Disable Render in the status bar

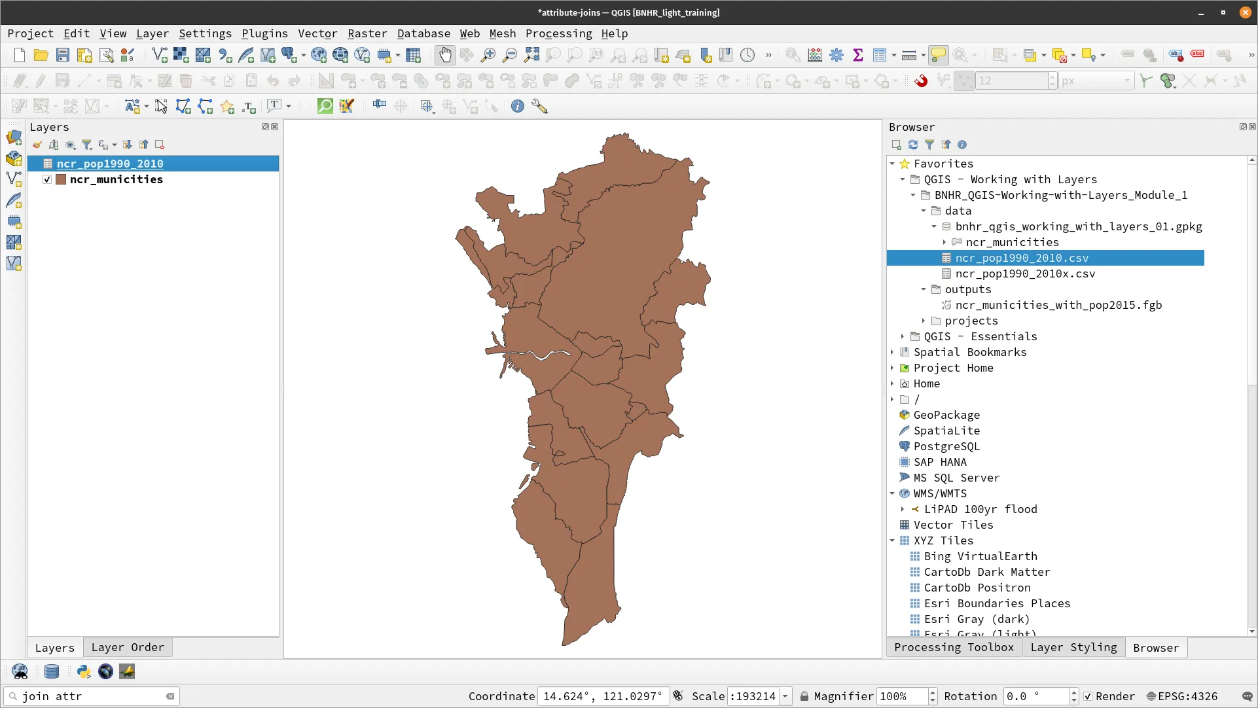click(1088, 696)
